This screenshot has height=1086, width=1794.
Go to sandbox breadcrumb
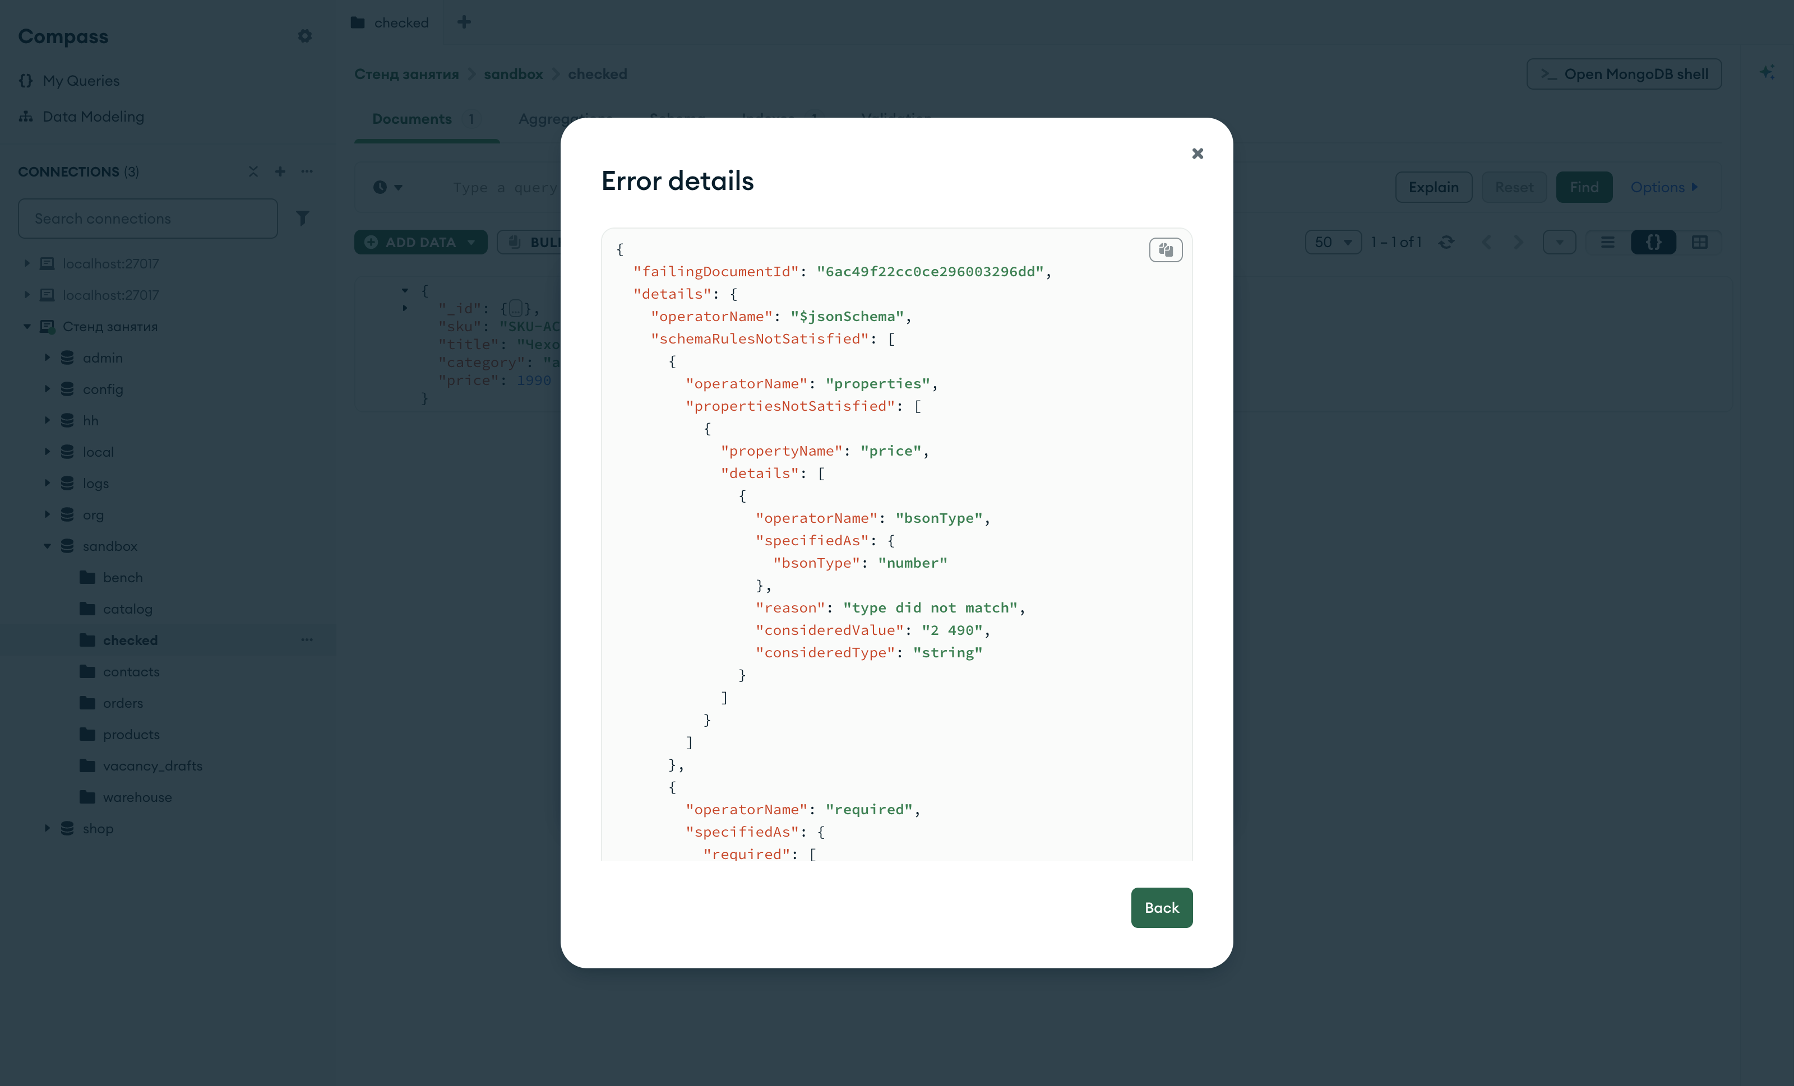pyautogui.click(x=514, y=74)
